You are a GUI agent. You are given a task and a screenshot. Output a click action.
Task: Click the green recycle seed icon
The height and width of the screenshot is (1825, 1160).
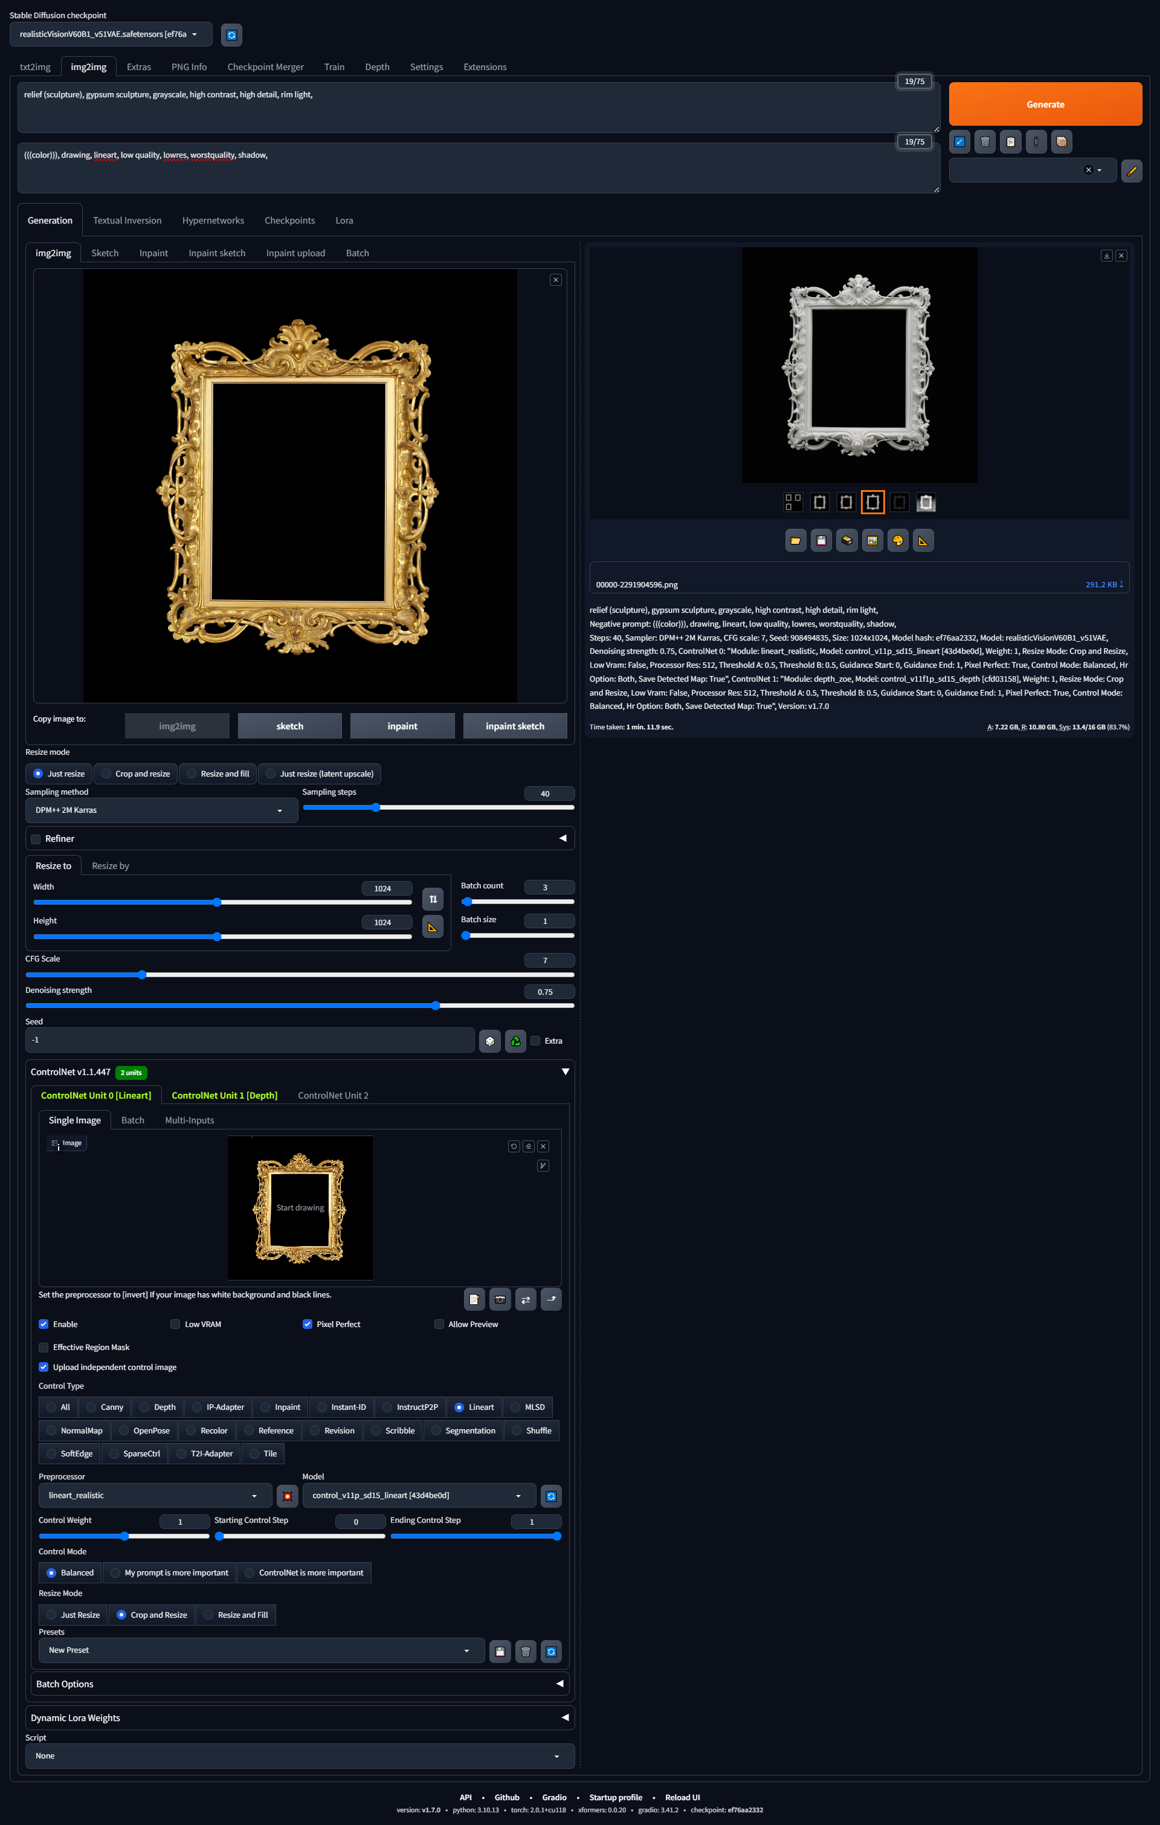pos(515,1041)
